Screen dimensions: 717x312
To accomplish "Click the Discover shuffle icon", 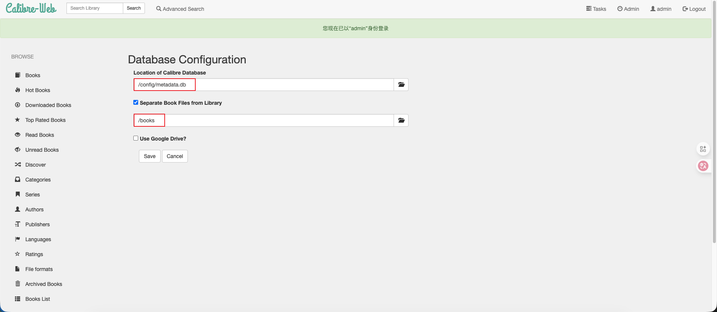I will (18, 164).
